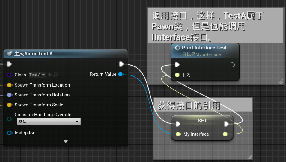Click My Interface output pin on SET node
This screenshot has height=162, width=286.
(x=226, y=134)
